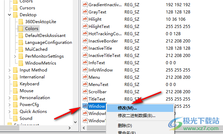This screenshot has height=134, width=223.
Task: Select the Input Method key label
Action: 33,70
